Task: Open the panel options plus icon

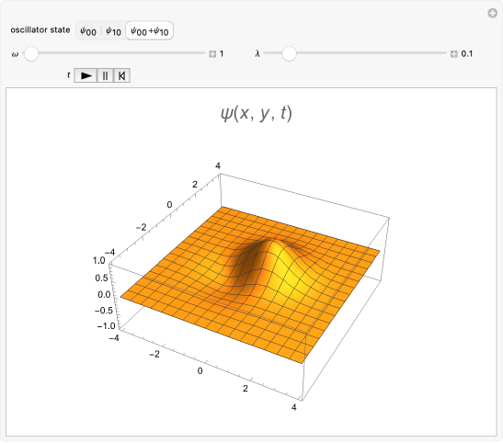Action: pyautogui.click(x=492, y=13)
